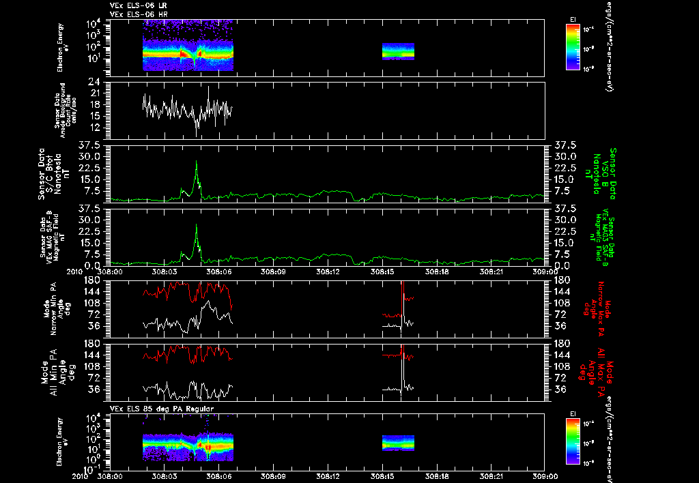Viewport: 699px width, 483px height.
Task: Select 'VEx ELS 85 deg PA Regular' title
Action: (162, 409)
